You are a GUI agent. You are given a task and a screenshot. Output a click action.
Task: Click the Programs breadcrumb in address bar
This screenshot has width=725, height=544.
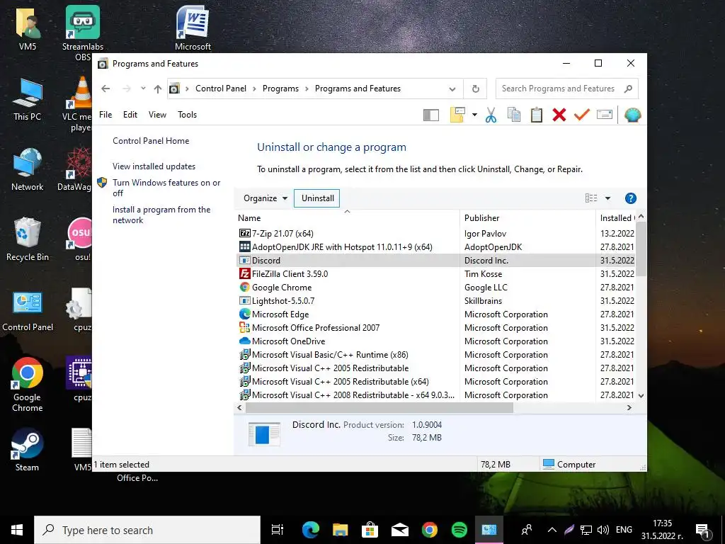click(x=280, y=89)
